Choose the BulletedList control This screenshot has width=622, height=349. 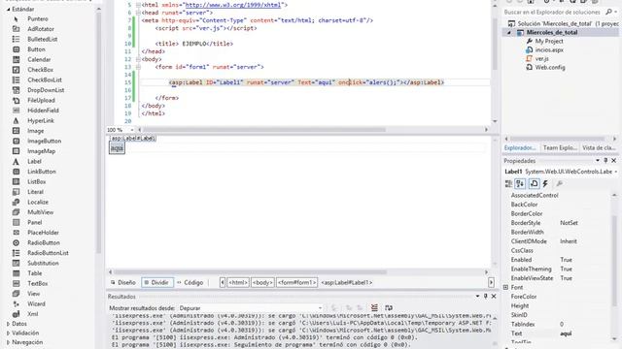(x=42, y=39)
